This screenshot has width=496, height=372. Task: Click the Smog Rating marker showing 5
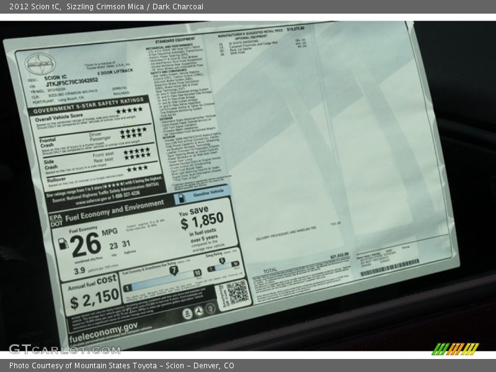tap(222, 260)
